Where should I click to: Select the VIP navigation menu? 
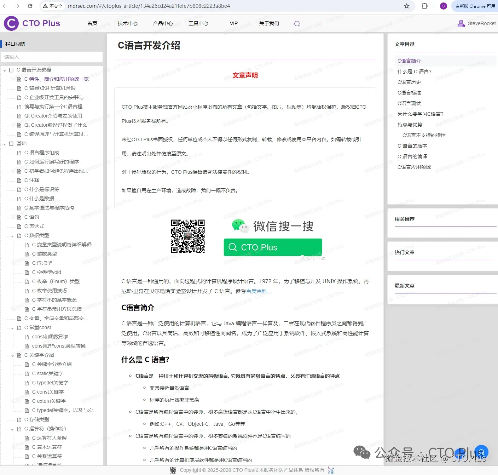point(233,23)
